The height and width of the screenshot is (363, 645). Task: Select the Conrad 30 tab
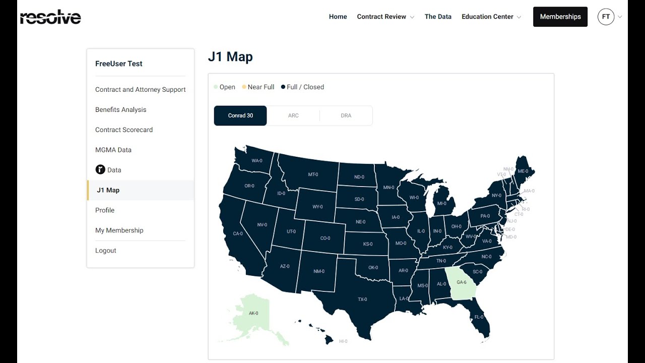240,115
